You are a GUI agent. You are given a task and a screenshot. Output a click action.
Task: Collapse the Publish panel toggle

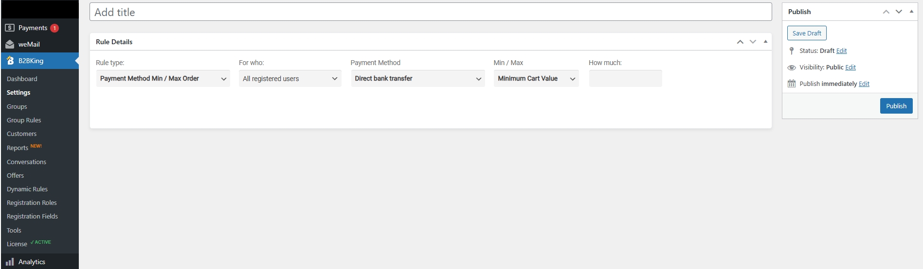point(911,12)
